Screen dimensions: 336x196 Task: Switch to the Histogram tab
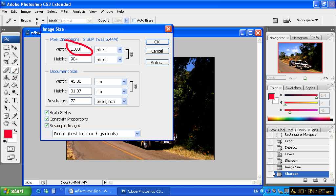300,38
